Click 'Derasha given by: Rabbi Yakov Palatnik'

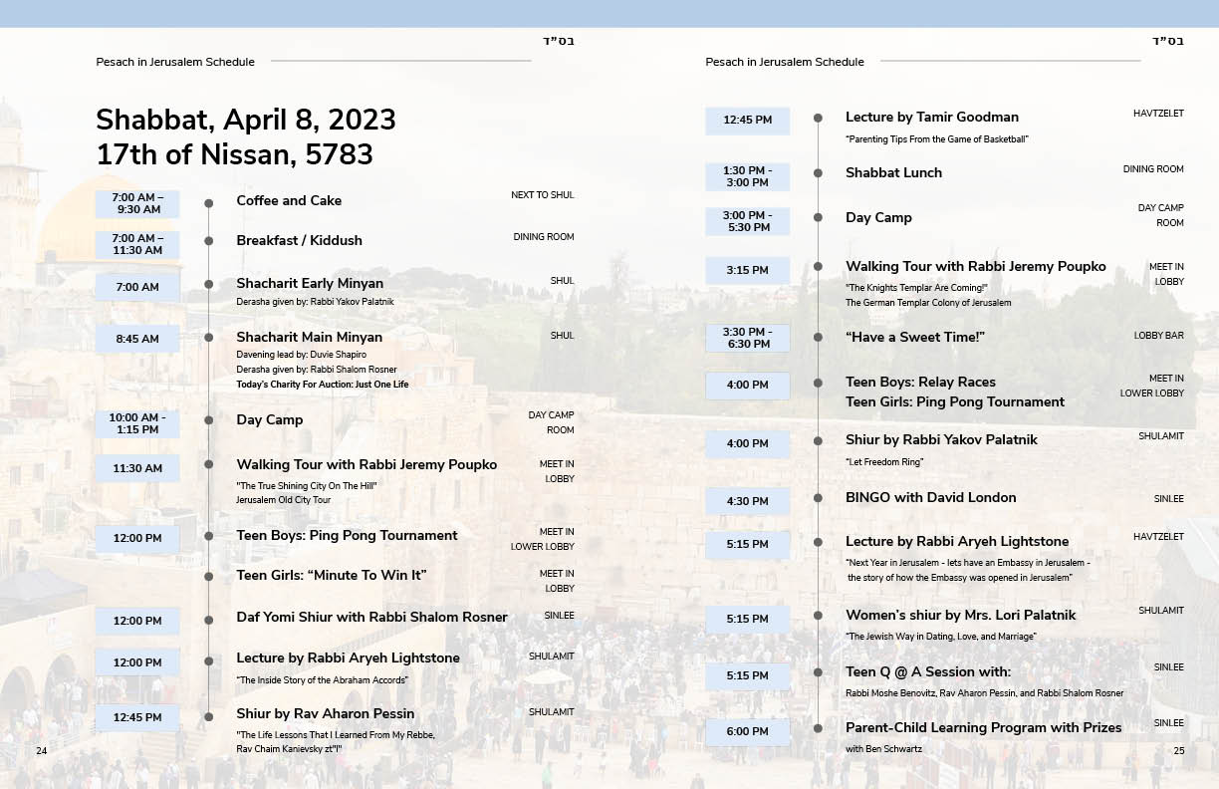(315, 301)
